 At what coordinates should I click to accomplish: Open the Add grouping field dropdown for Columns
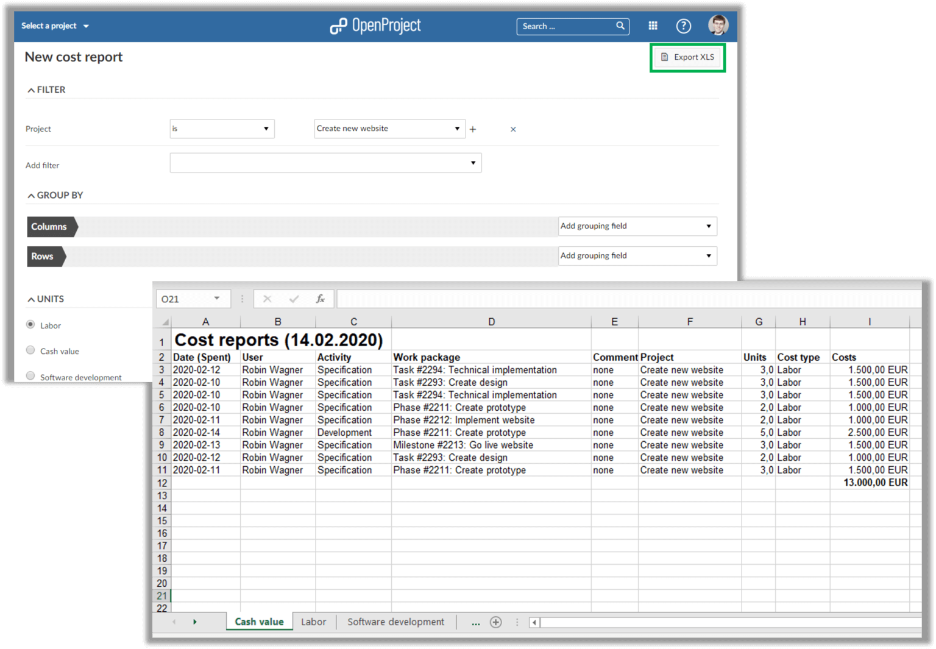click(637, 226)
